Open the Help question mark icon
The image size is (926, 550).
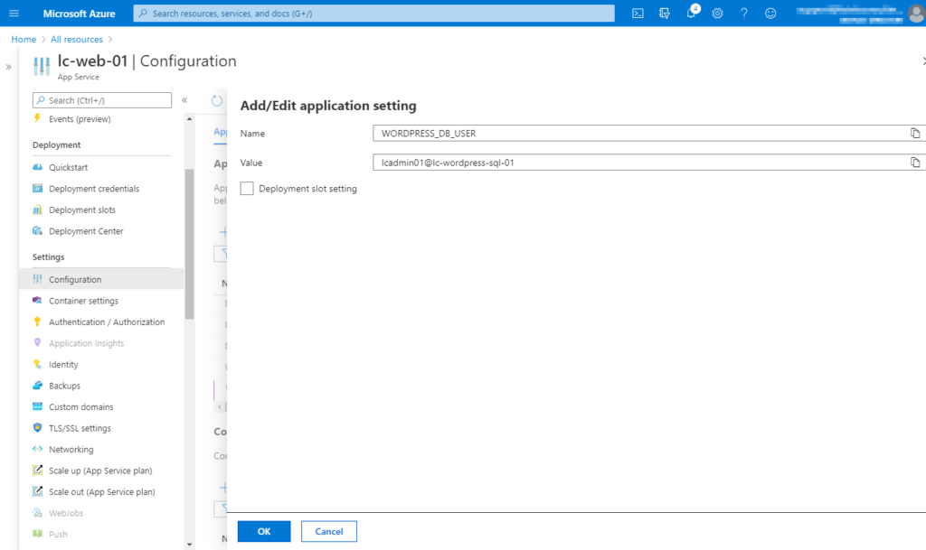tap(744, 13)
